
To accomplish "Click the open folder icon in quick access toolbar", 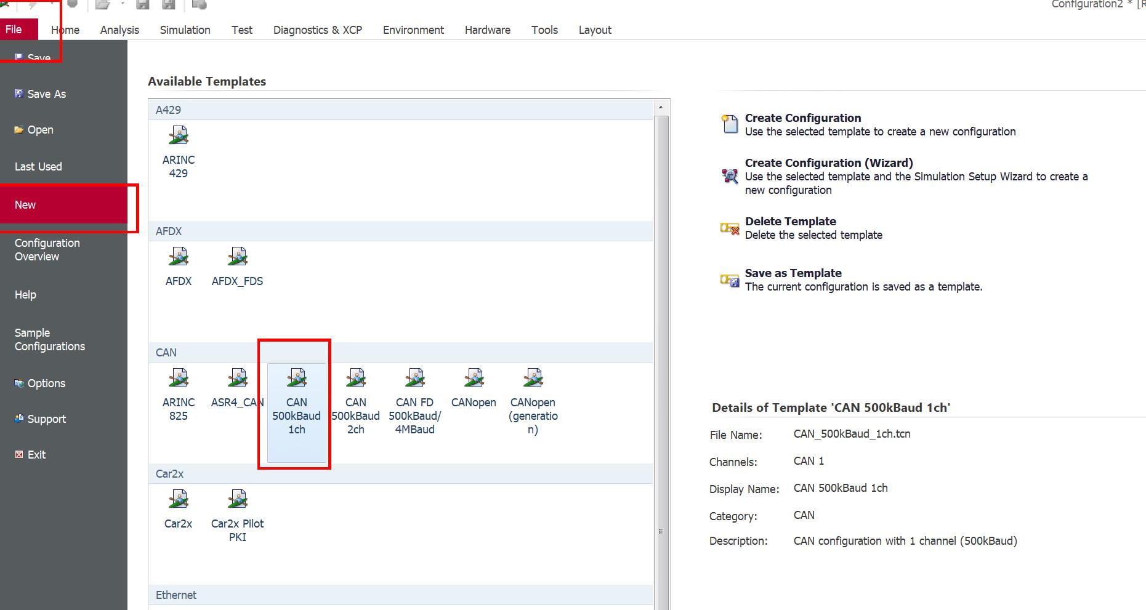I will 102,5.
